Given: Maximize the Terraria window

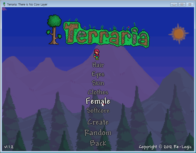Looking at the screenshot, I should [182, 4].
